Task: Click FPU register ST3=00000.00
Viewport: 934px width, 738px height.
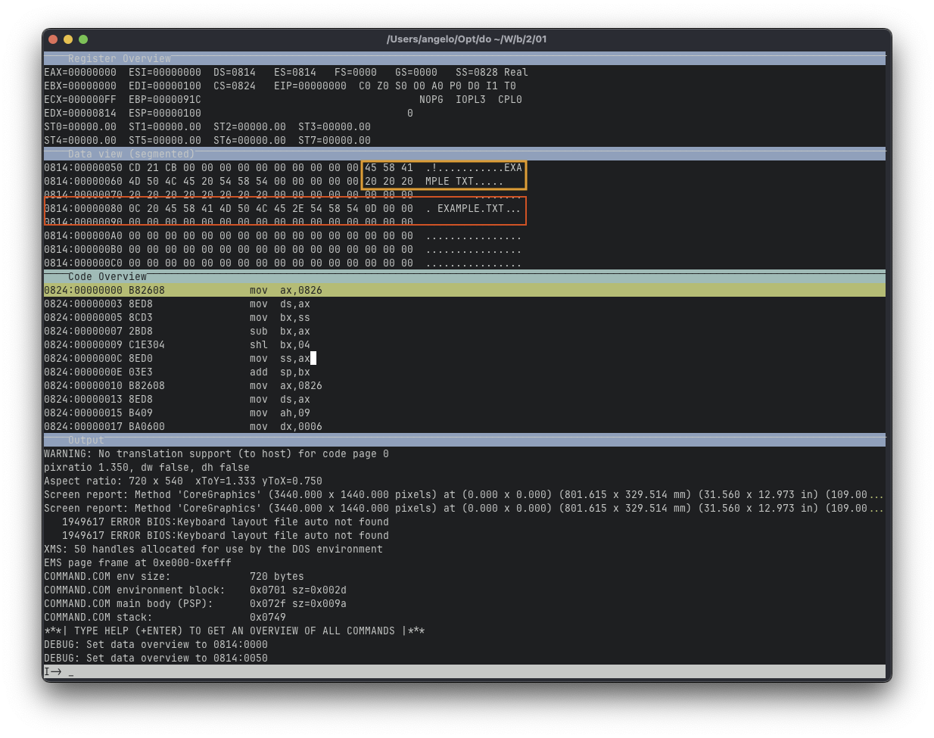Action: coord(335,126)
